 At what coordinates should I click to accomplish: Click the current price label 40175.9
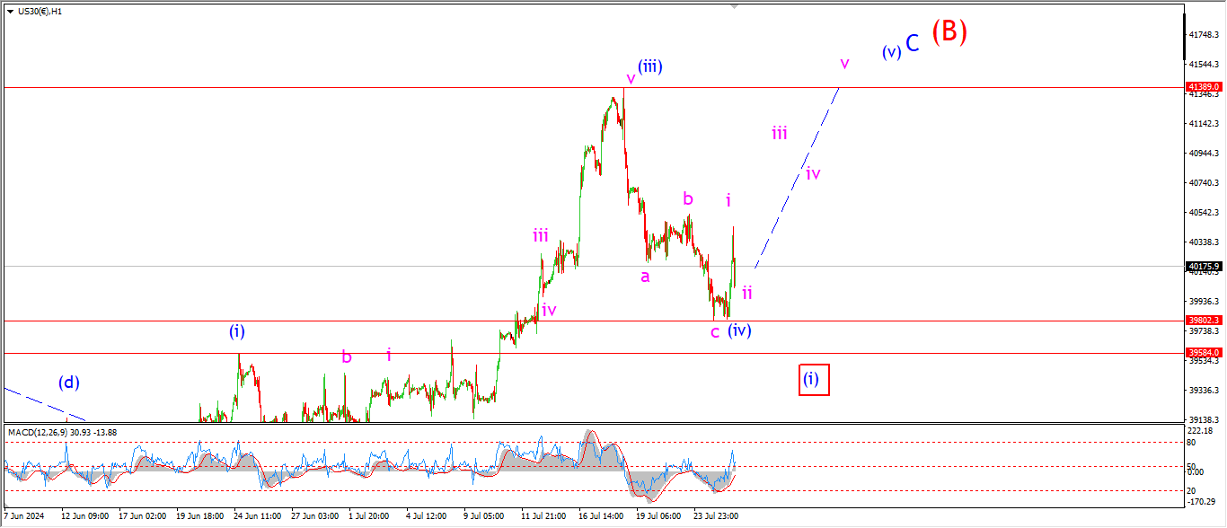point(1205,267)
